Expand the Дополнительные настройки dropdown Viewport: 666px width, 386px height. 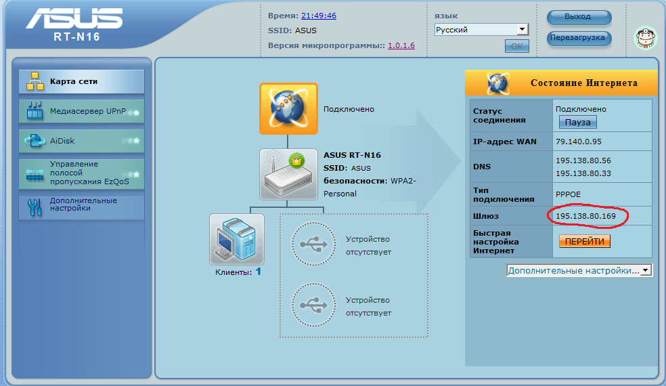tap(579, 270)
